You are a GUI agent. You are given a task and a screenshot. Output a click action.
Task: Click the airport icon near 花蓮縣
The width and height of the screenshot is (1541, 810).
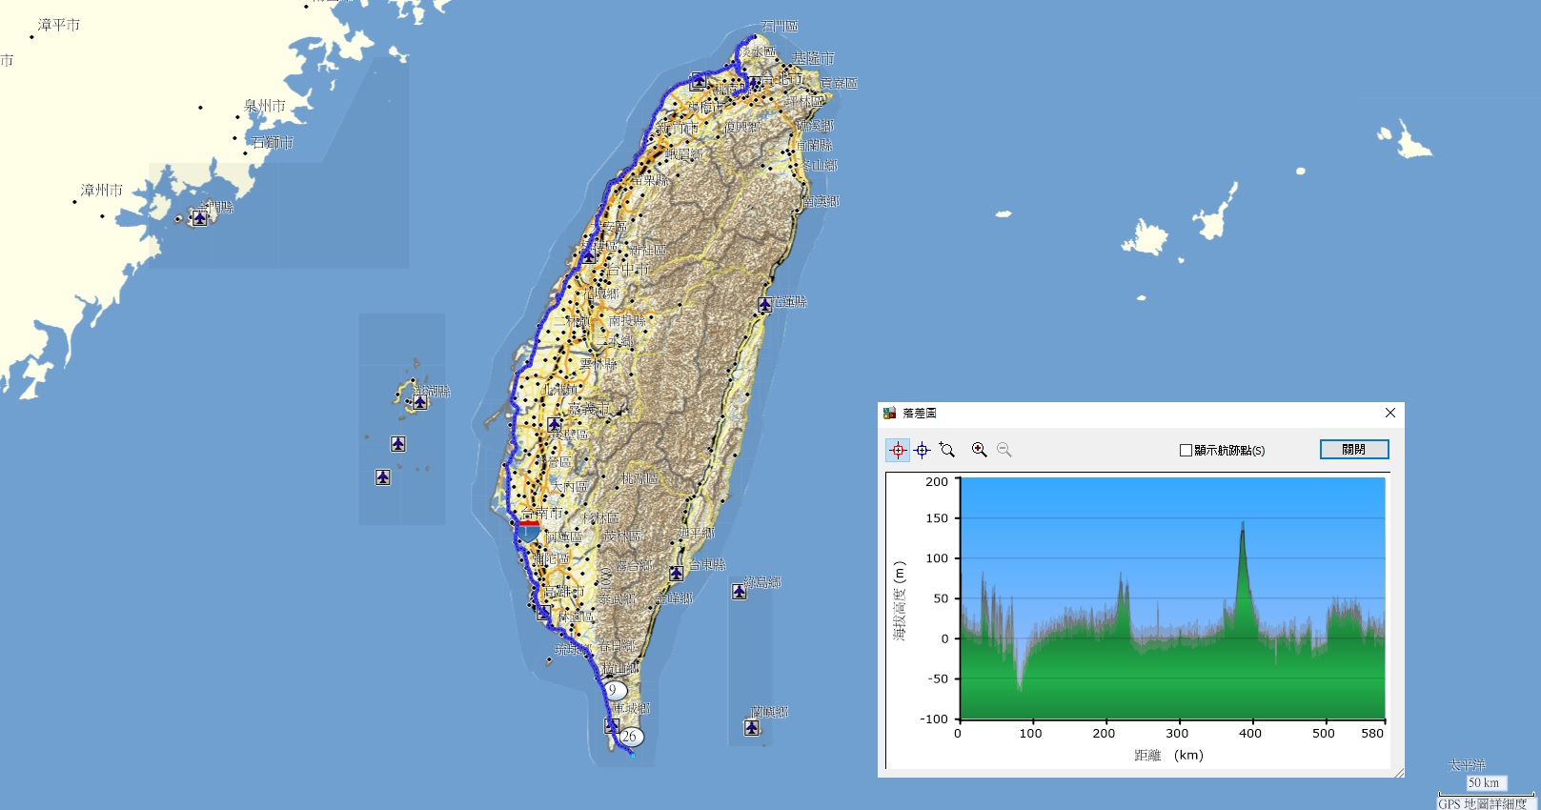pyautogui.click(x=764, y=305)
